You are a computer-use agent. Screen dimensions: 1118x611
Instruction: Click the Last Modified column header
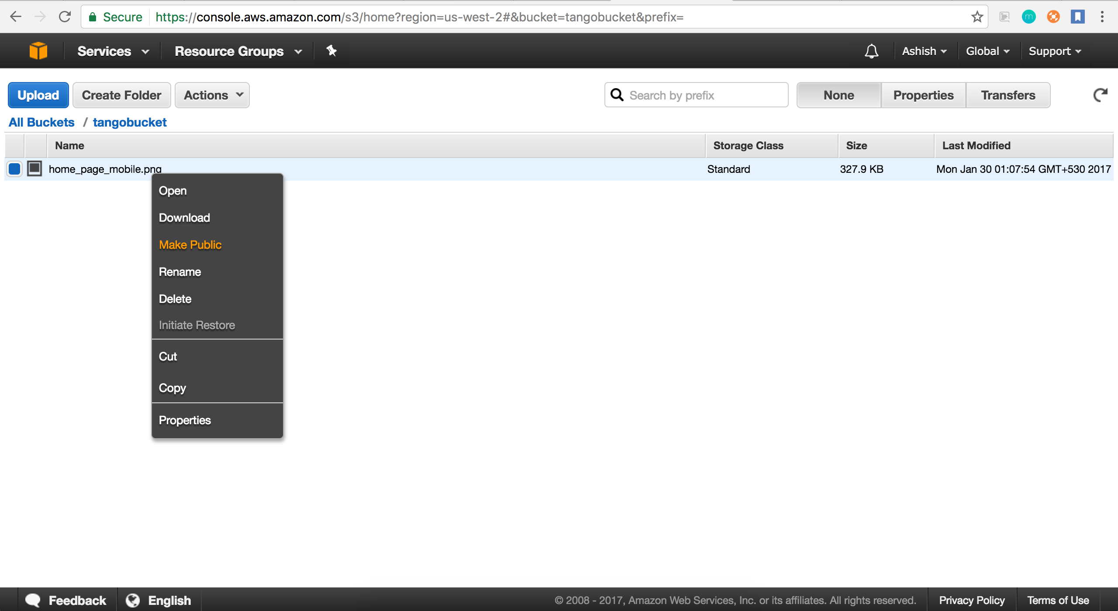pyautogui.click(x=1024, y=146)
